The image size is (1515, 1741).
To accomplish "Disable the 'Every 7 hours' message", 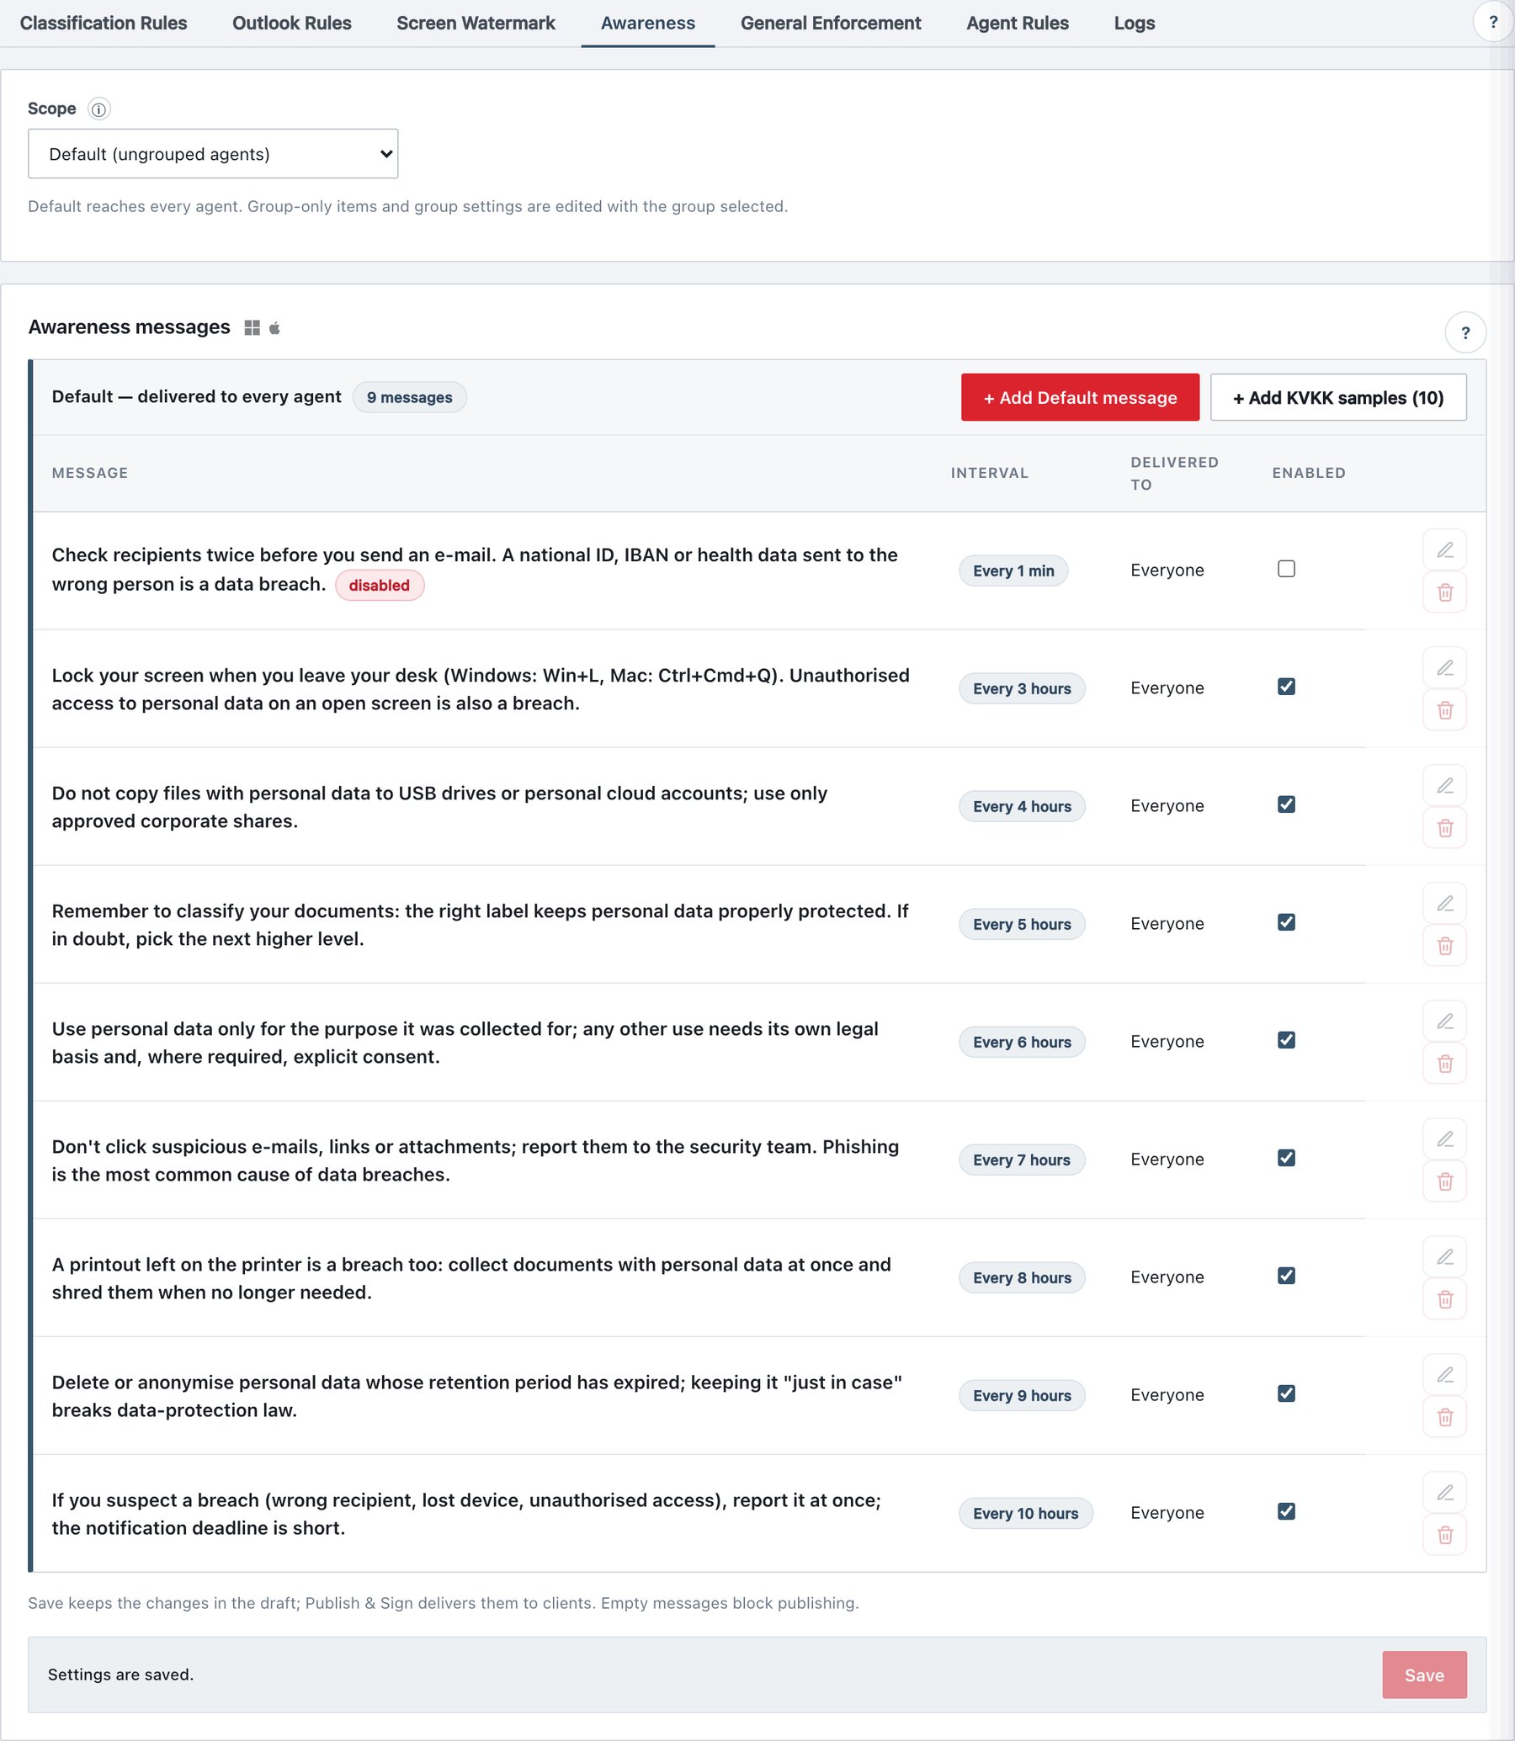I will [1286, 1158].
